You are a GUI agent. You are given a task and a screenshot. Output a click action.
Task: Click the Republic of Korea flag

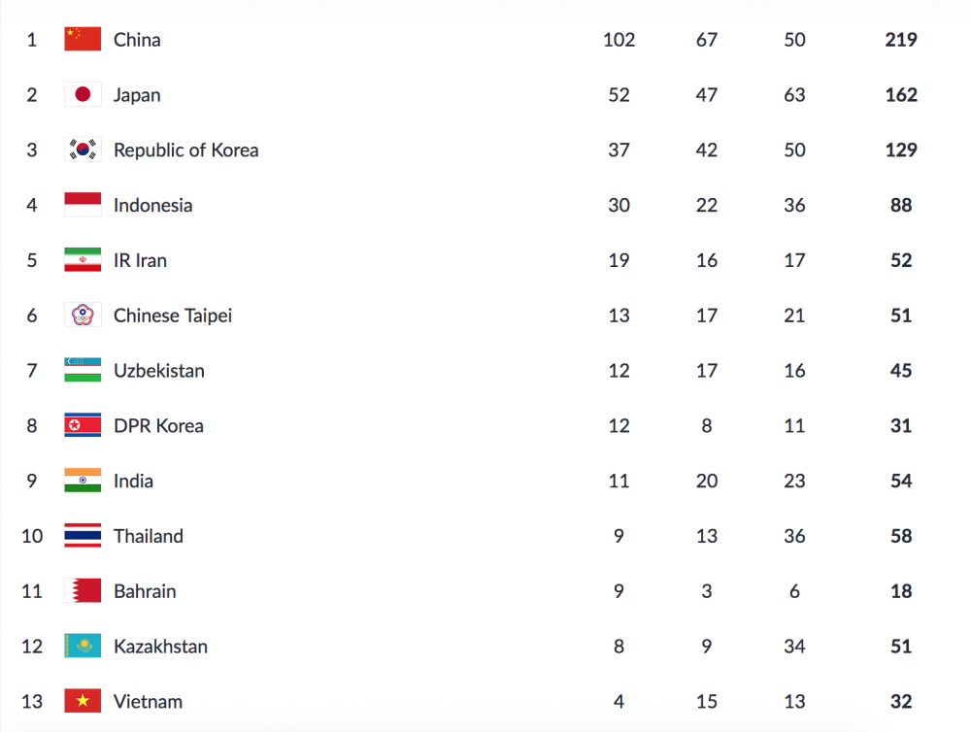[83, 150]
